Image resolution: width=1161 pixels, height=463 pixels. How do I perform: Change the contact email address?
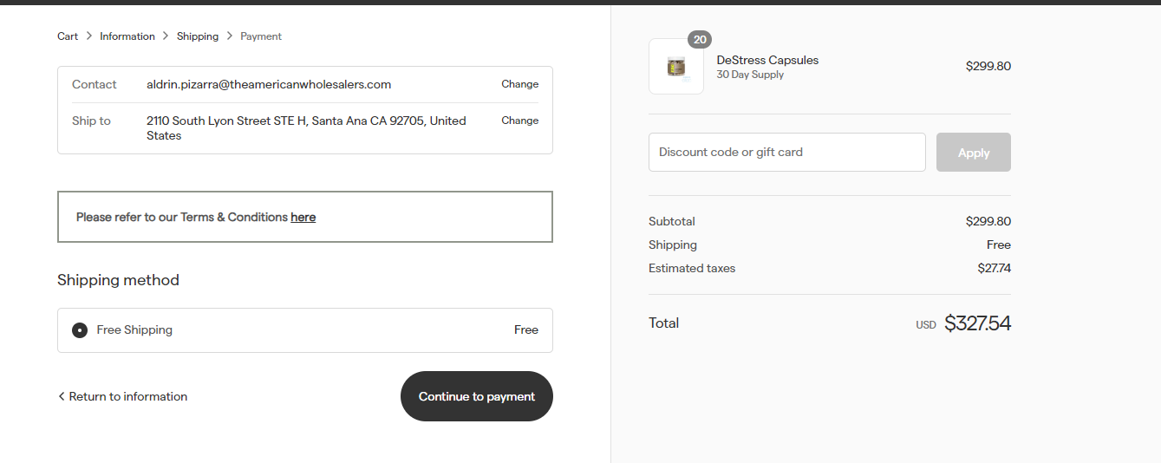pos(520,84)
